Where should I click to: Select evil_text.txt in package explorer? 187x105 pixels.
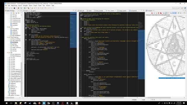click(x=15, y=42)
